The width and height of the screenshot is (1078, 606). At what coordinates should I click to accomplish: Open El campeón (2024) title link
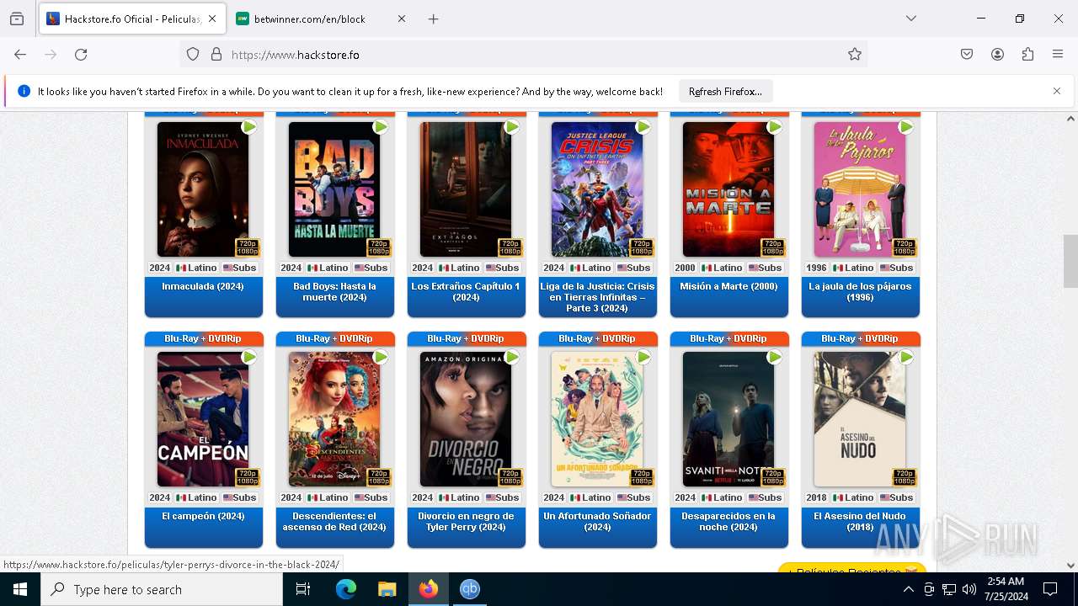203,516
